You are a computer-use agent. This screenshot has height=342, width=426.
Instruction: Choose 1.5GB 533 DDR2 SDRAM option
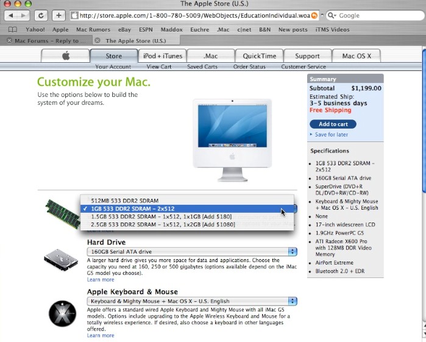187,216
